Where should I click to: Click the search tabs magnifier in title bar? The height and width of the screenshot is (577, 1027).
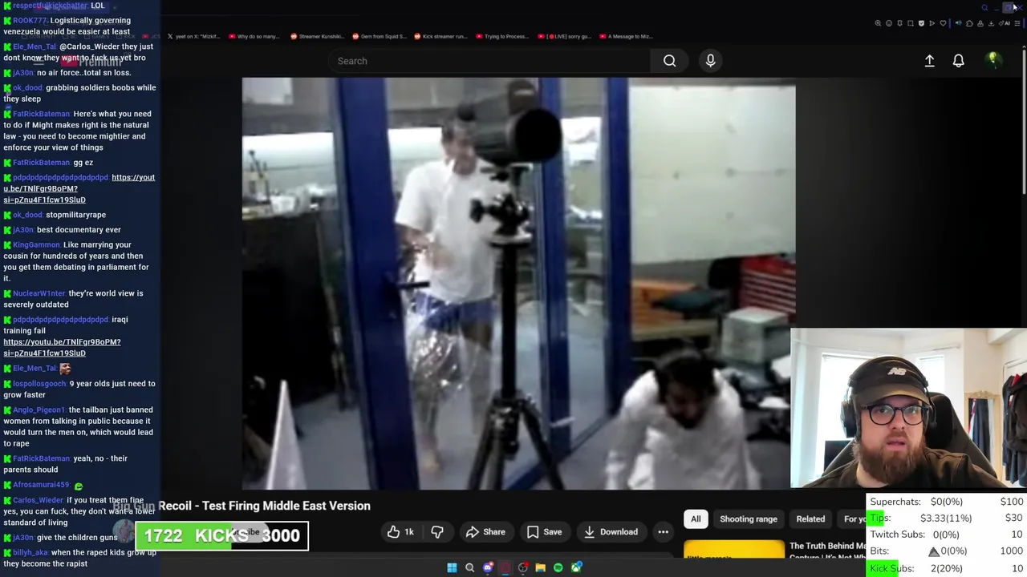point(984,8)
